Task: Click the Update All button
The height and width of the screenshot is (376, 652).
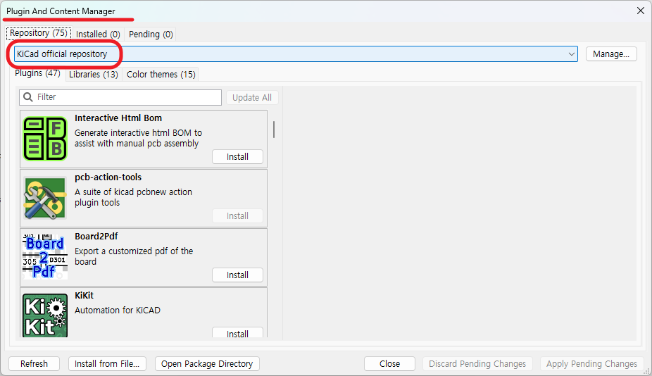Action: [252, 97]
